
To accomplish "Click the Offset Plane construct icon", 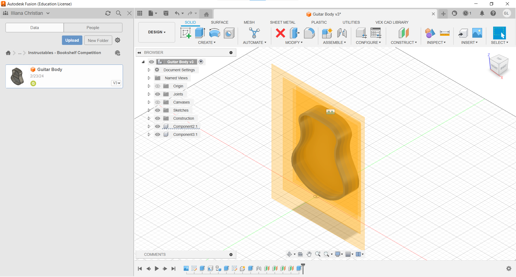I will [x=404, y=33].
